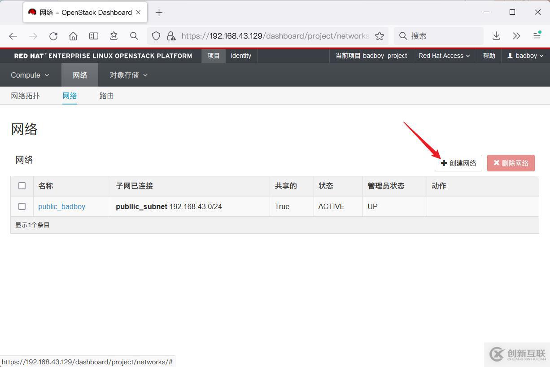Click the badboy user menu
550x367 pixels.
click(x=525, y=56)
